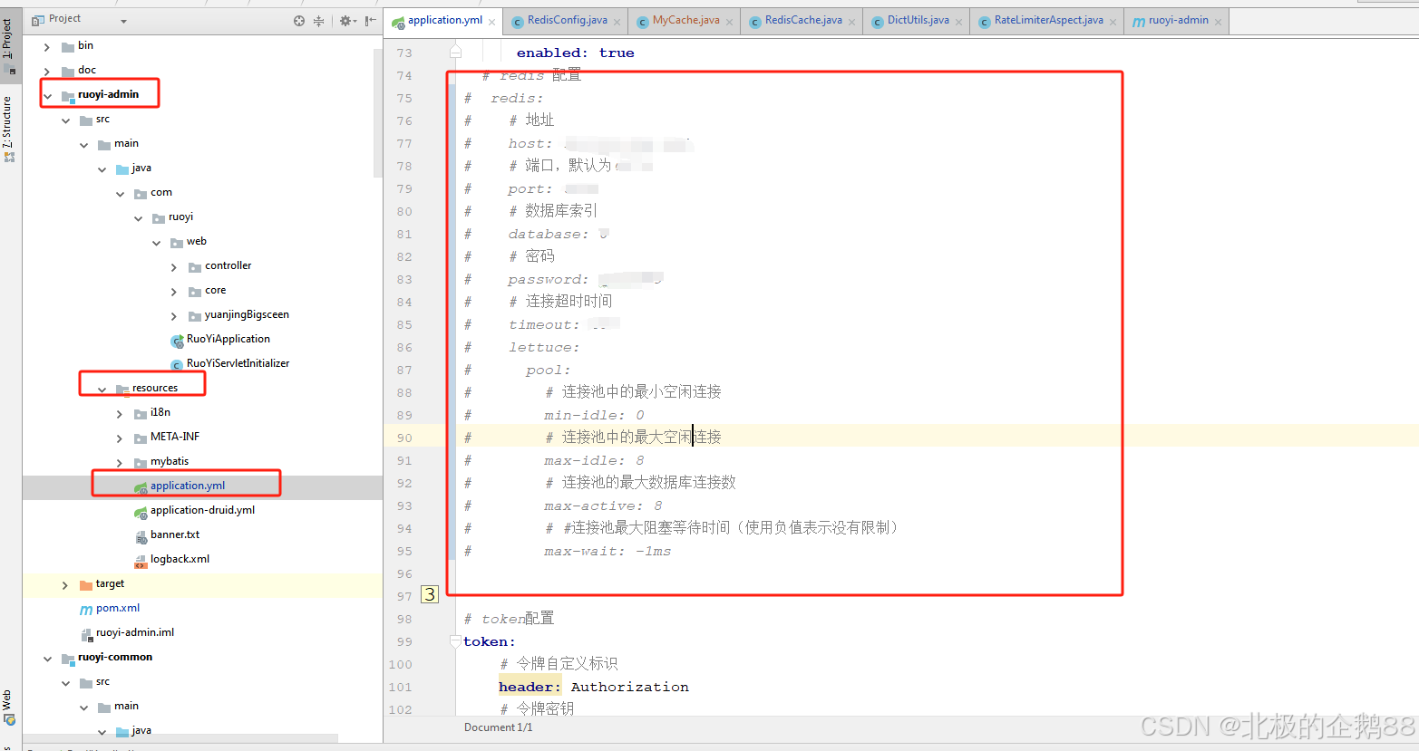Switch to the RedisCache.java tab
The image size is (1419, 751).
pos(802,21)
